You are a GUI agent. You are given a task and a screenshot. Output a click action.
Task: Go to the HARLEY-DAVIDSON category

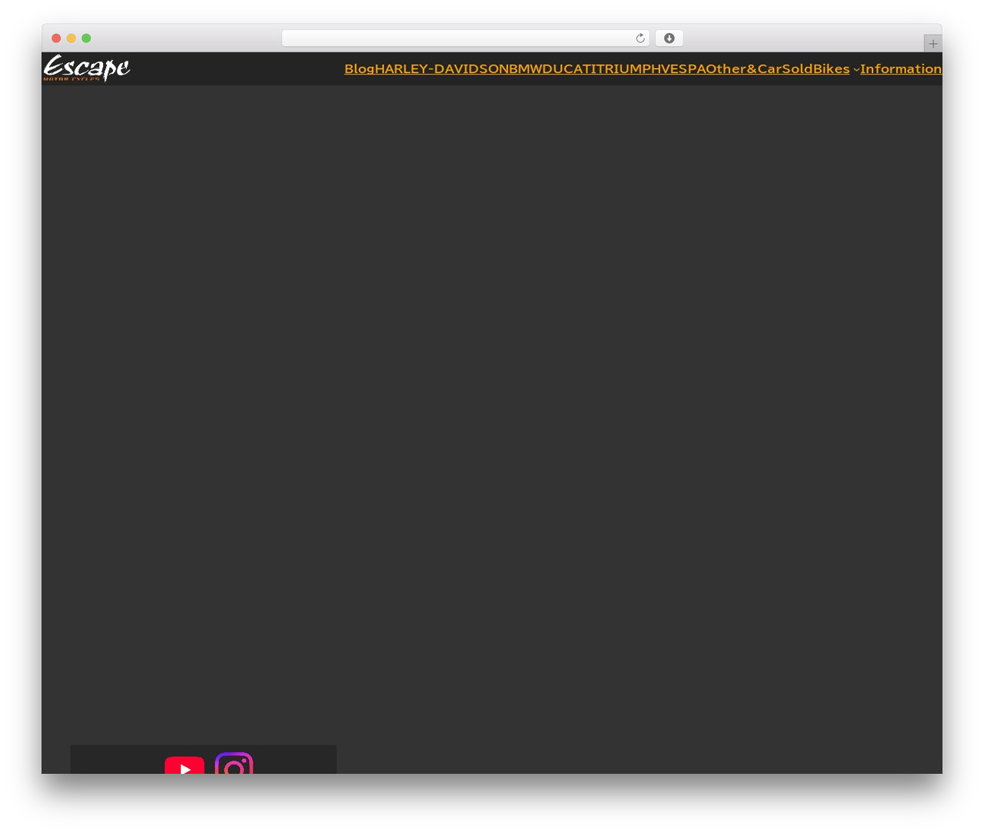441,69
